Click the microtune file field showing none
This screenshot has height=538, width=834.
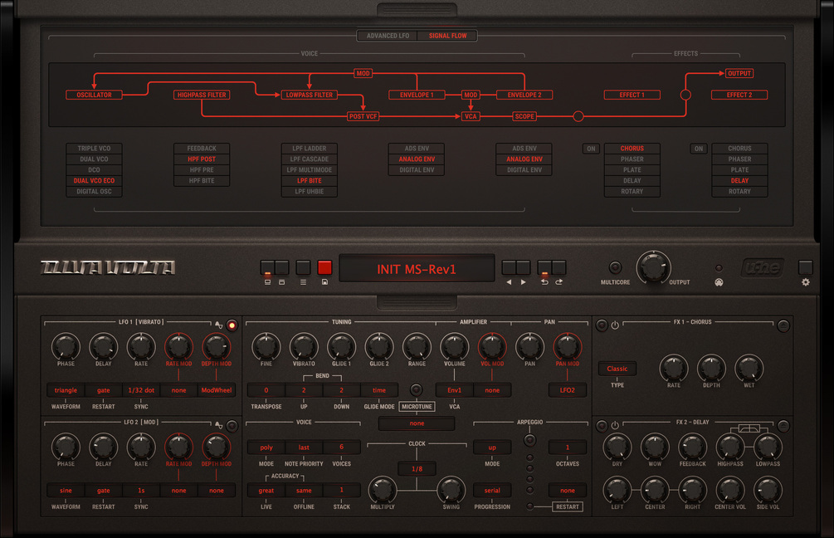tap(417, 423)
